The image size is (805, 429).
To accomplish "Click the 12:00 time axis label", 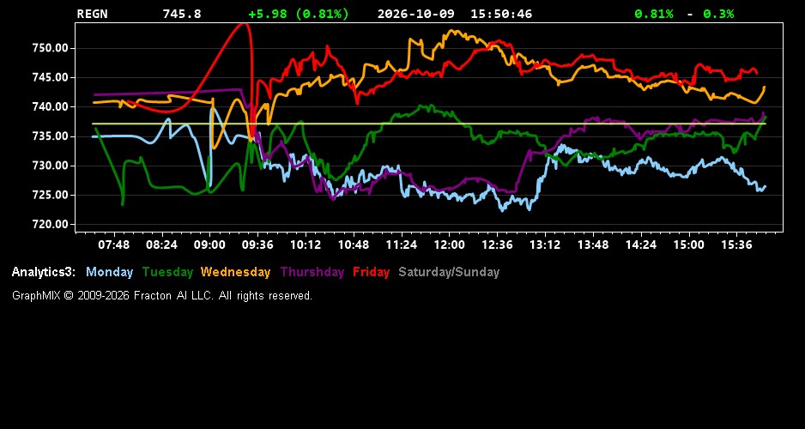I will click(449, 245).
